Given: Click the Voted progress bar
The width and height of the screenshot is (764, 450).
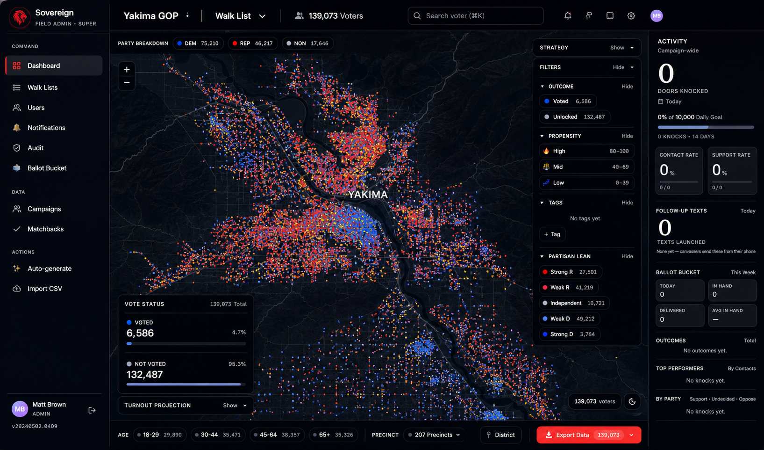Looking at the screenshot, I should pyautogui.click(x=186, y=344).
